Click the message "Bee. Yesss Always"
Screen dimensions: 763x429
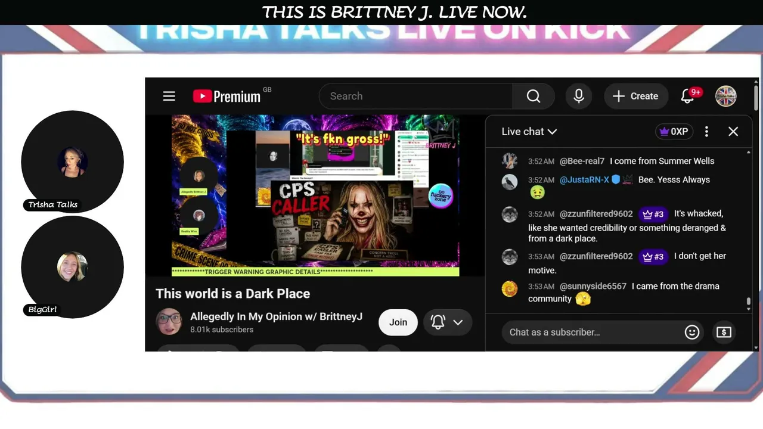(x=674, y=179)
